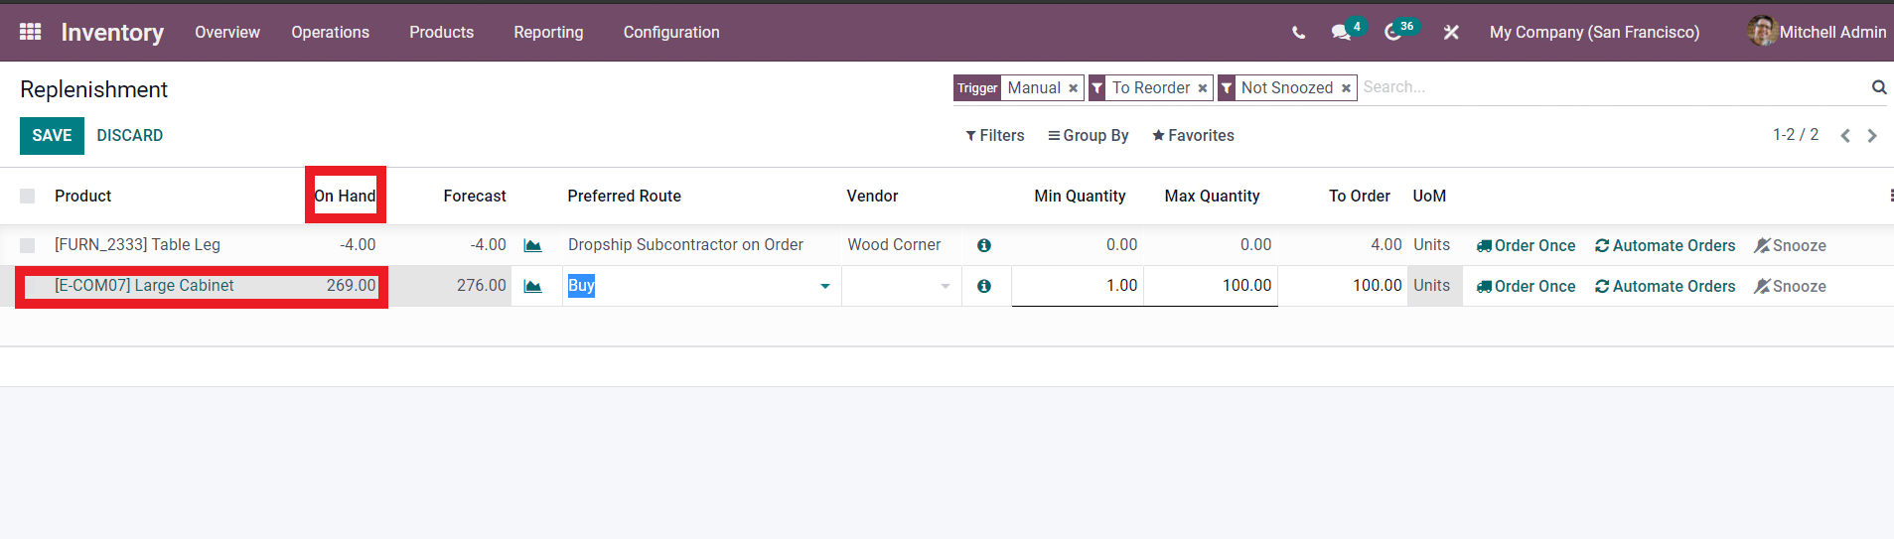Open the Products menu
The image size is (1894, 539).
[442, 32]
